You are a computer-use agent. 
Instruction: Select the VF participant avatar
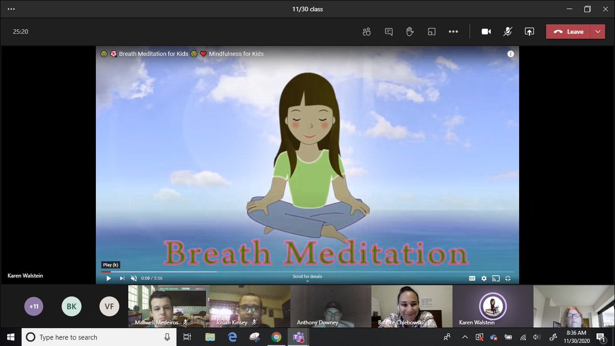109,307
